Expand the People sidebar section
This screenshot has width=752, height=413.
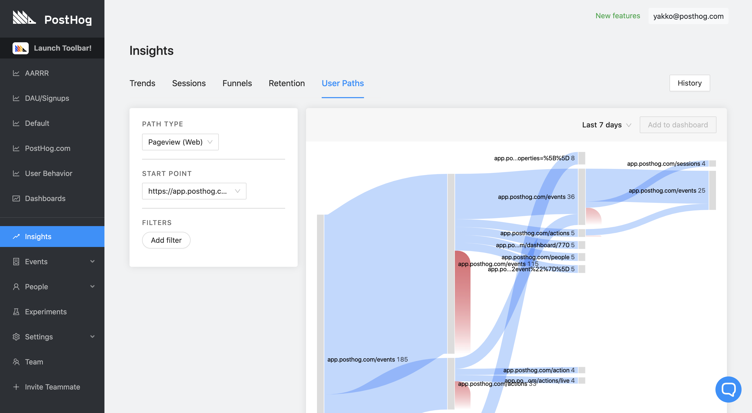(92, 287)
